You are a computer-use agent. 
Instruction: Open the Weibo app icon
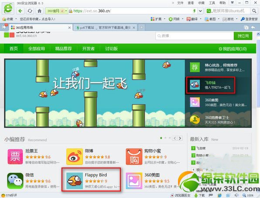click(x=75, y=157)
